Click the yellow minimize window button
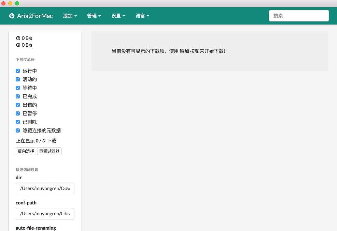The image size is (337, 231). click(x=10, y=3)
